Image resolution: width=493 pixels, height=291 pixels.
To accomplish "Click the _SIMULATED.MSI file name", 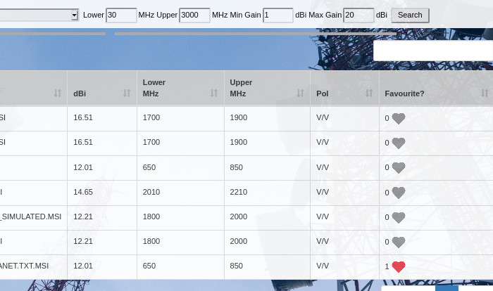I will 30,216.
